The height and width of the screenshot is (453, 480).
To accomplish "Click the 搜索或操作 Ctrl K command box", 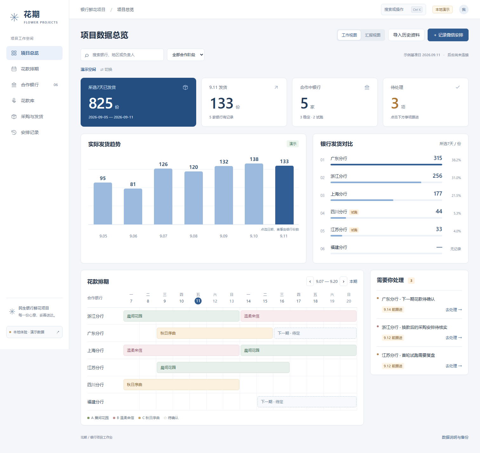I will coord(403,10).
